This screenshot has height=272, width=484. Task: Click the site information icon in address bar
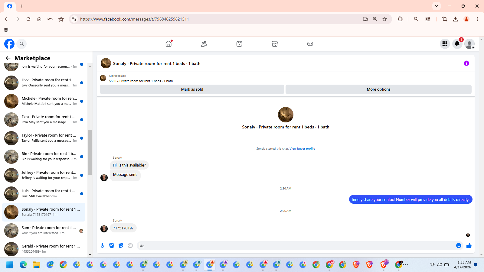click(74, 19)
